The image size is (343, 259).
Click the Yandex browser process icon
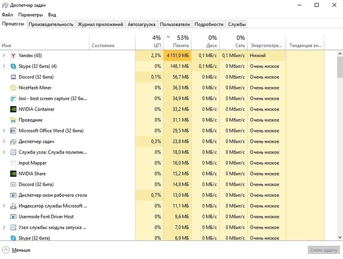point(13,56)
